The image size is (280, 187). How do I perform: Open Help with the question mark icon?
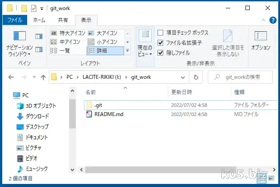(273, 20)
